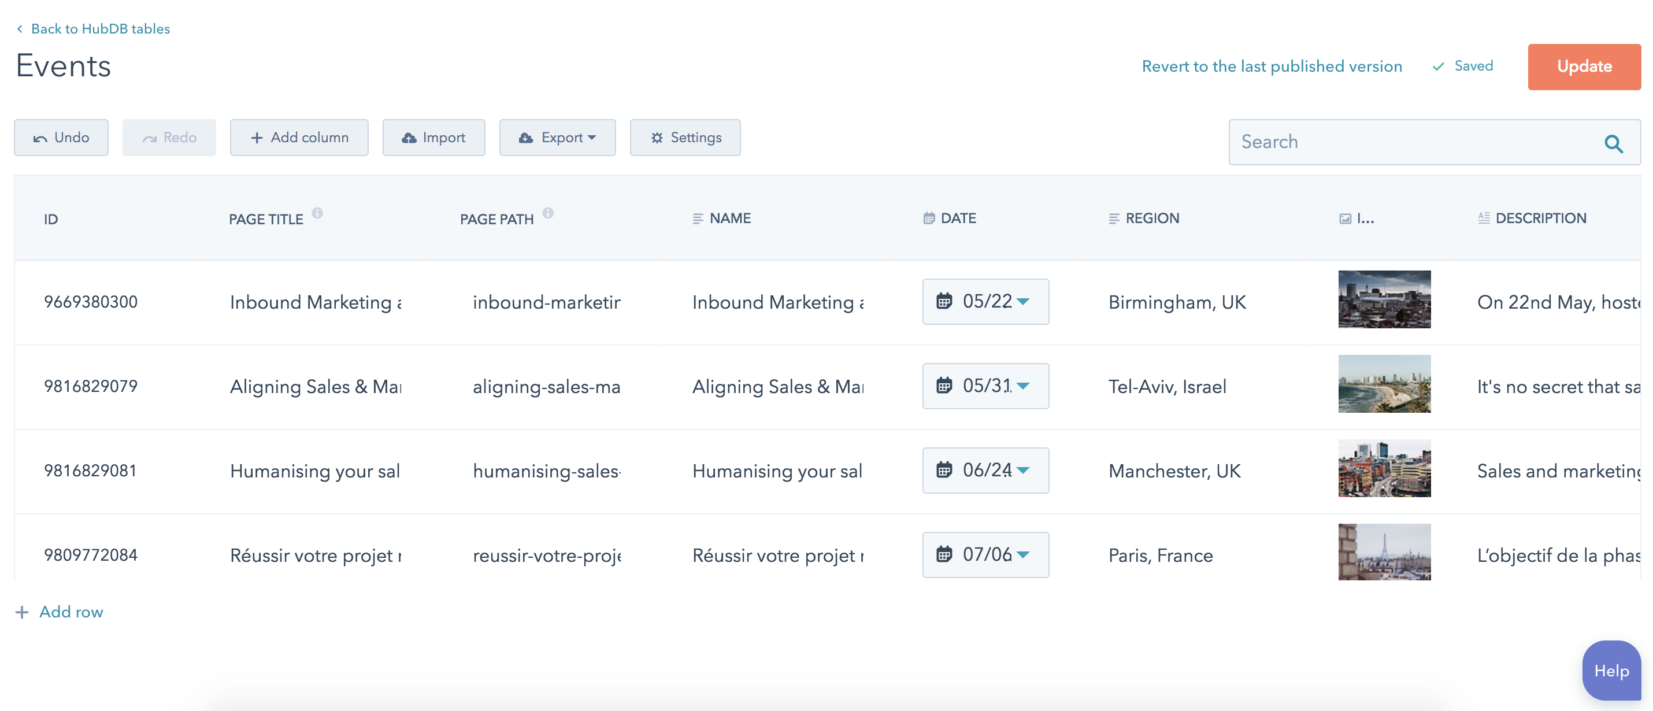Click the search magnifier icon

click(1613, 143)
